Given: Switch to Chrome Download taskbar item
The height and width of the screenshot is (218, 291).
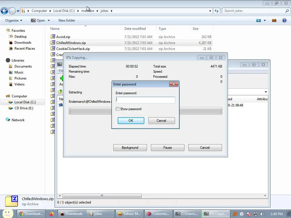Looking at the screenshot, I should pos(31,214).
